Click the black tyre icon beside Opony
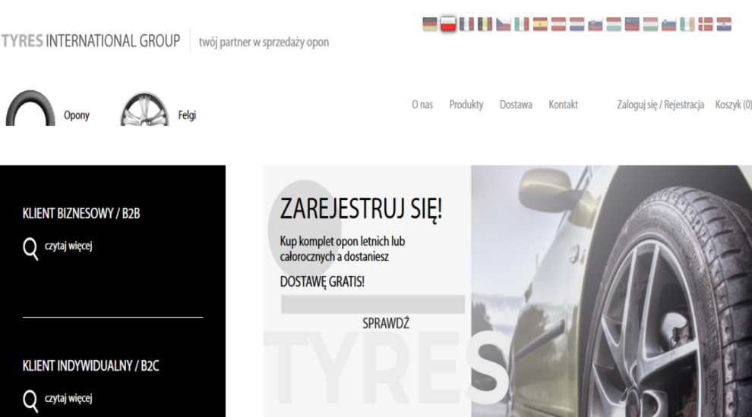752x417 pixels. (x=30, y=108)
